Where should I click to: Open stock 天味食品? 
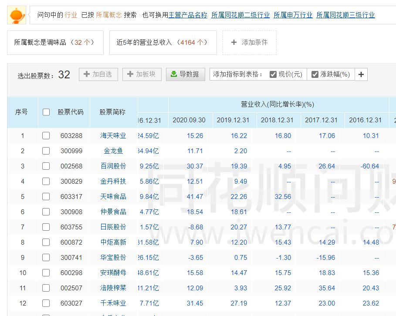click(x=113, y=197)
